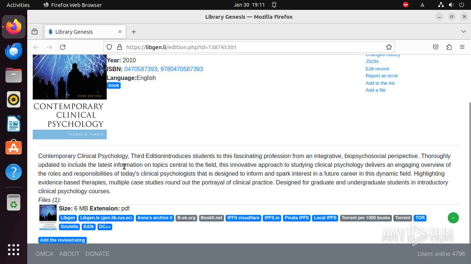
Task: Open the Local IPFS mirror
Action: [325, 218]
